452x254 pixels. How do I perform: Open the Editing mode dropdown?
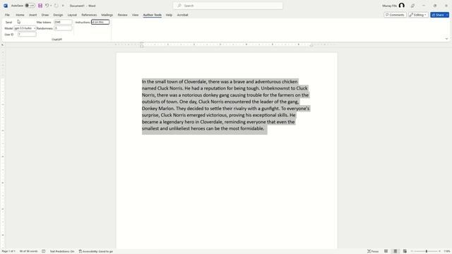point(418,15)
